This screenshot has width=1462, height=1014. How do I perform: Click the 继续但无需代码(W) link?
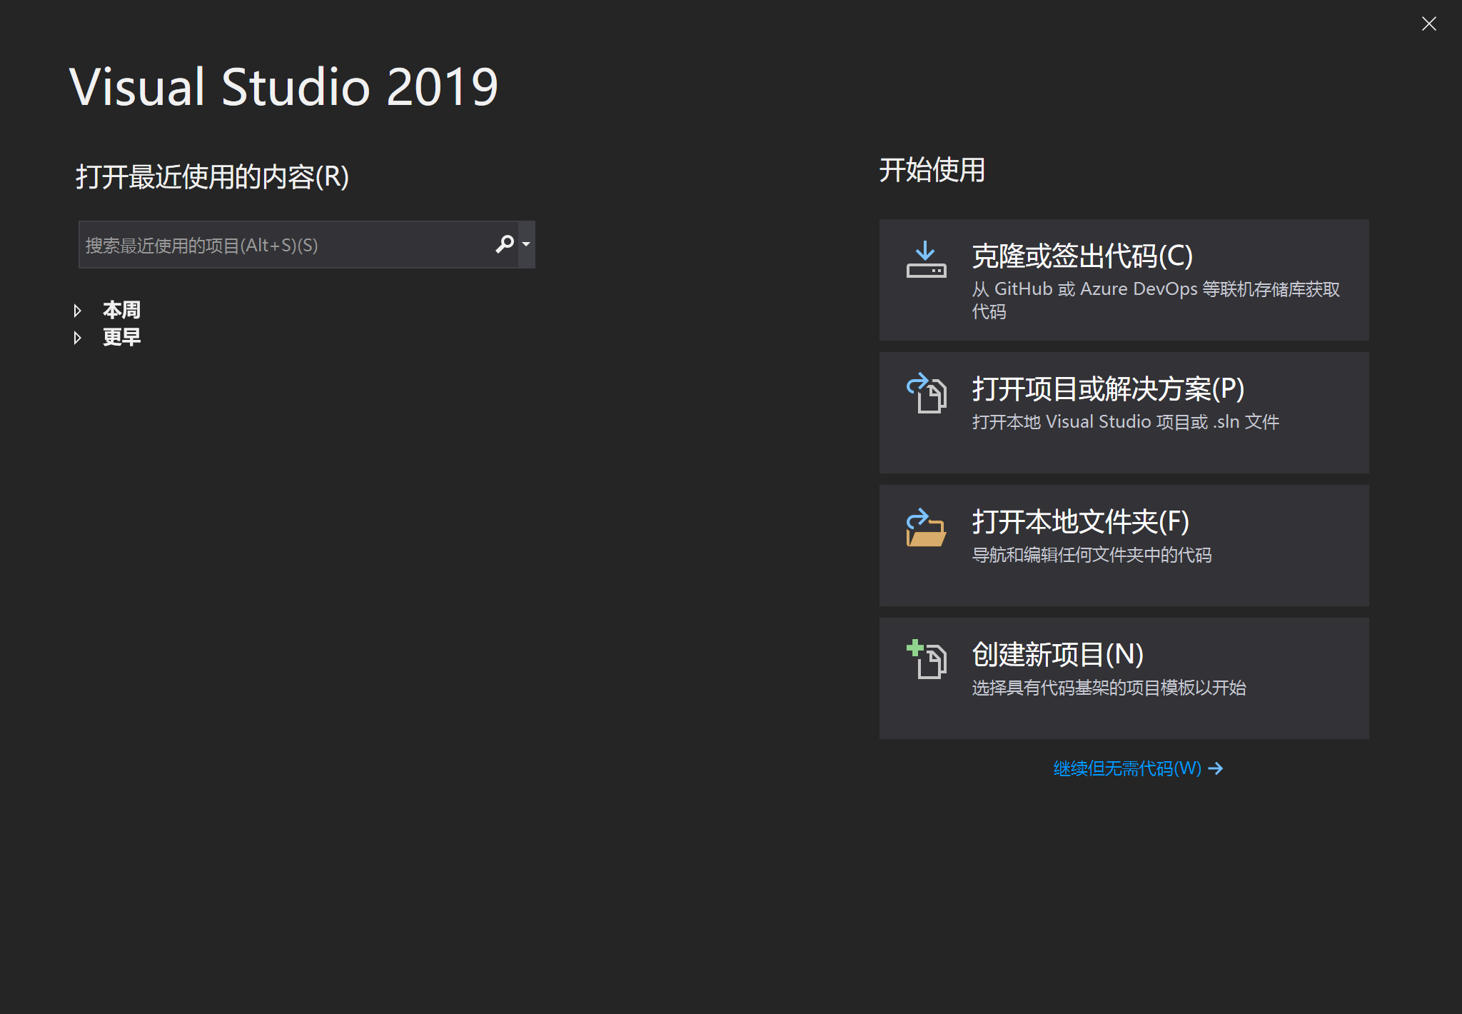tap(1126, 768)
